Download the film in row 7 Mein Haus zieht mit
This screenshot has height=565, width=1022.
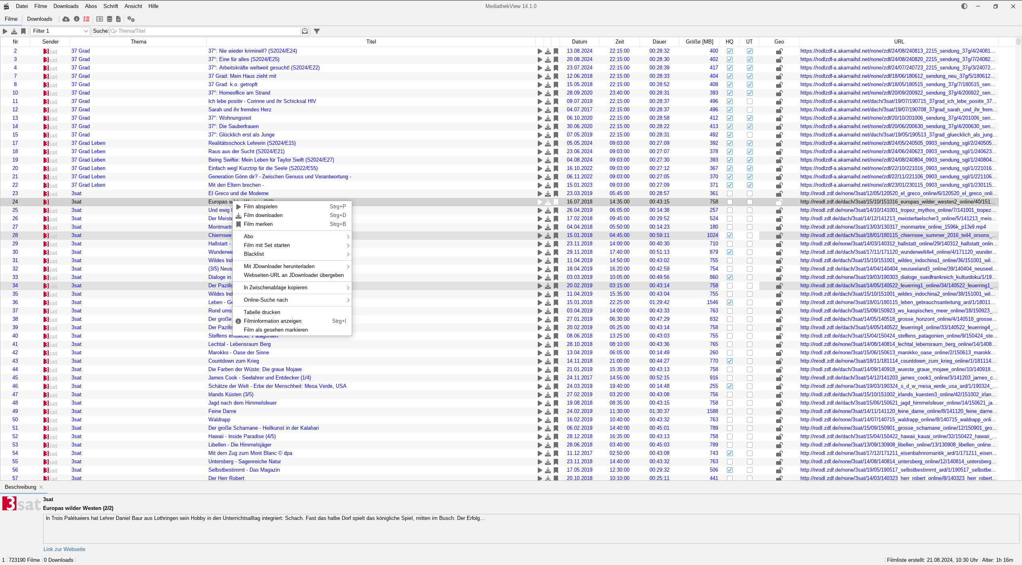548,76
